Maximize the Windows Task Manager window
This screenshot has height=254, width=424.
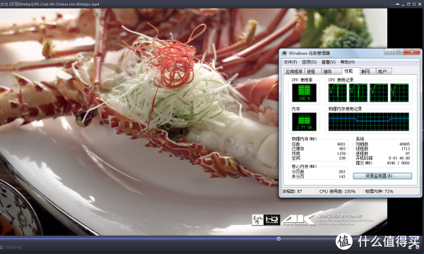pyautogui.click(x=399, y=52)
